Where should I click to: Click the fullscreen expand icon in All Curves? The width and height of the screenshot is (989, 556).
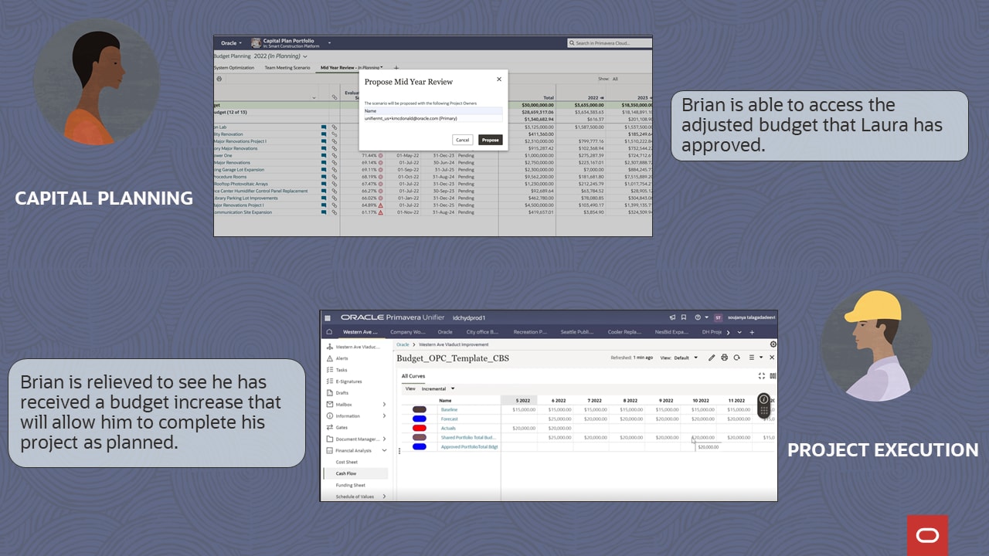coord(761,376)
